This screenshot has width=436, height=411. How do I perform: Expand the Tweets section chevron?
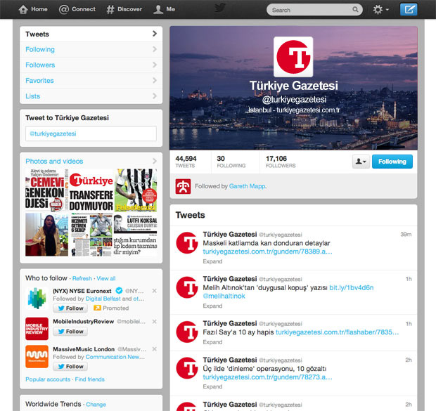(x=155, y=34)
